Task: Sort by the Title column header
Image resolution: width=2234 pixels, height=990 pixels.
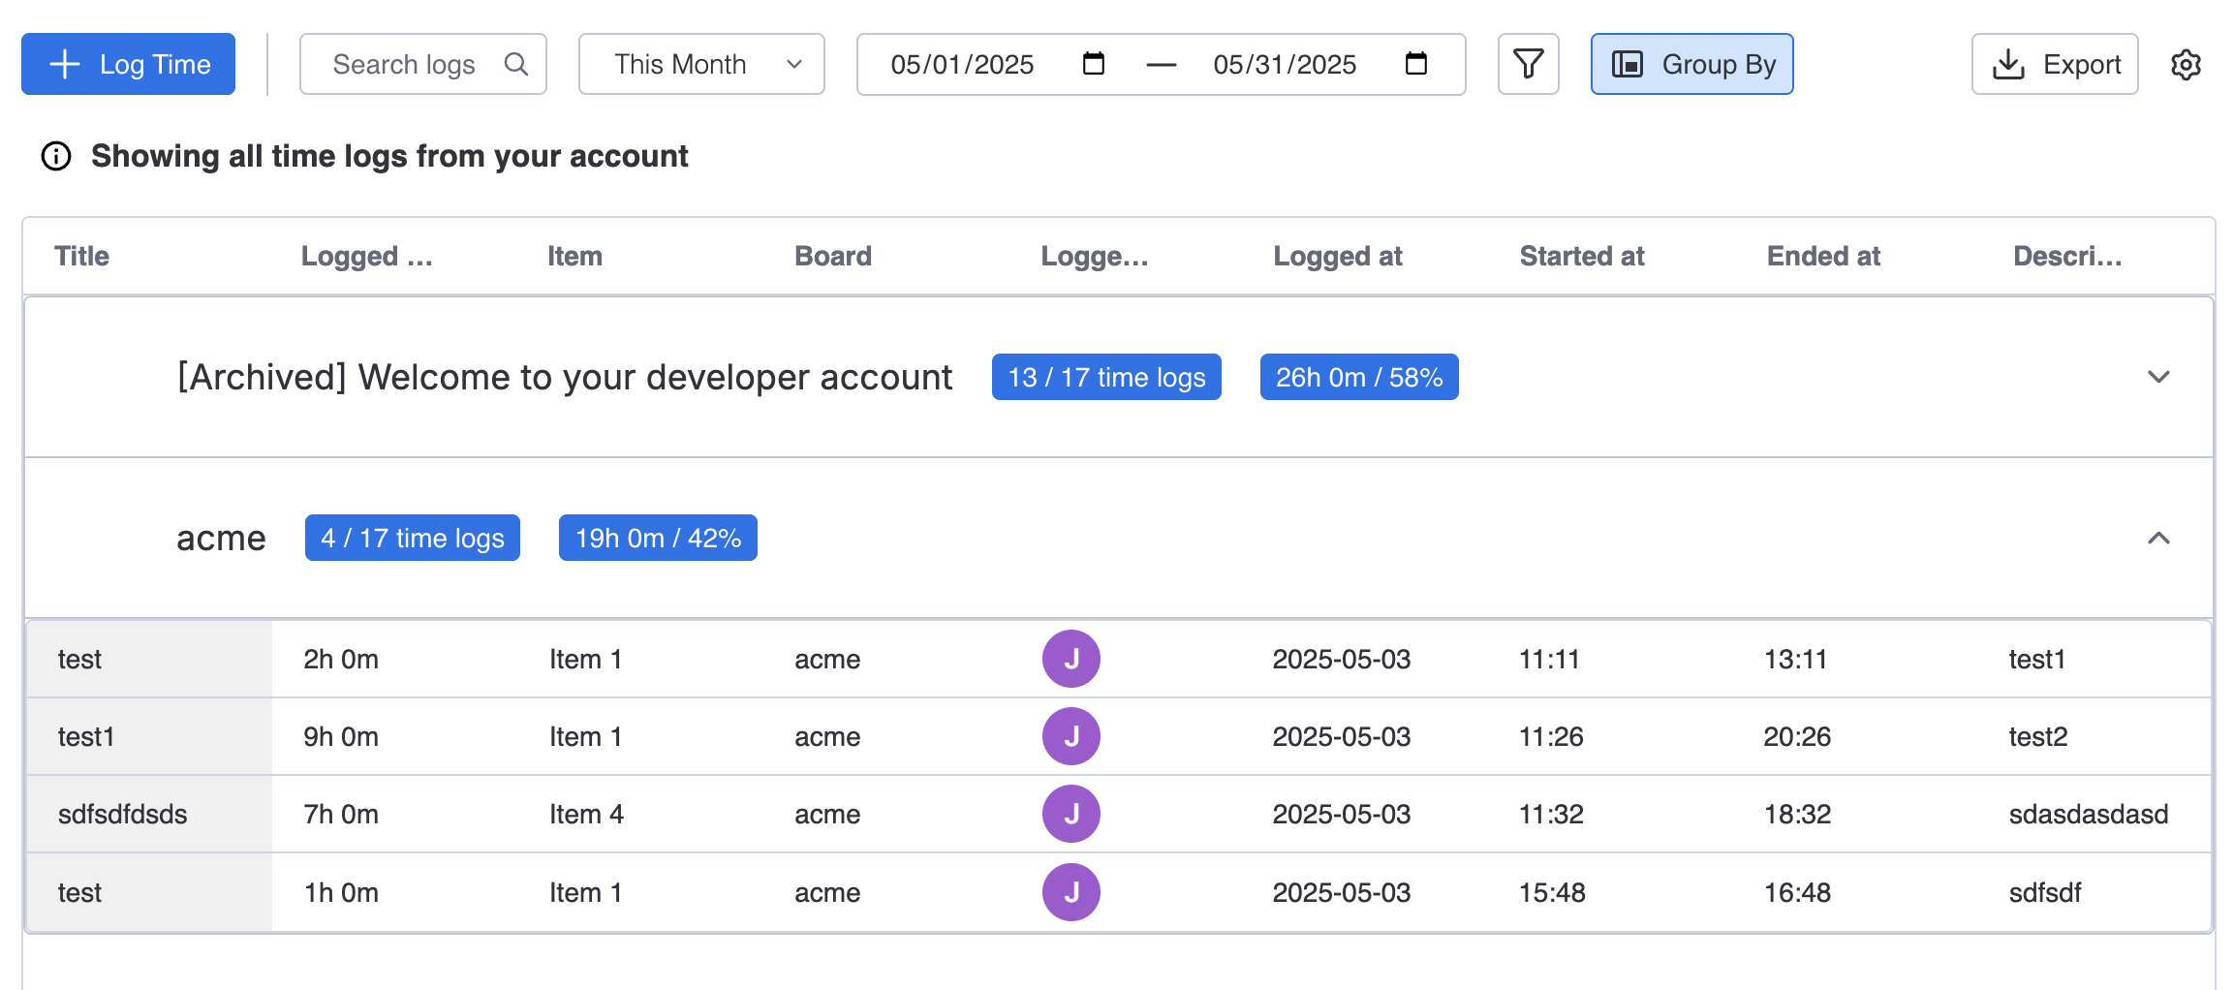Action: click(81, 256)
